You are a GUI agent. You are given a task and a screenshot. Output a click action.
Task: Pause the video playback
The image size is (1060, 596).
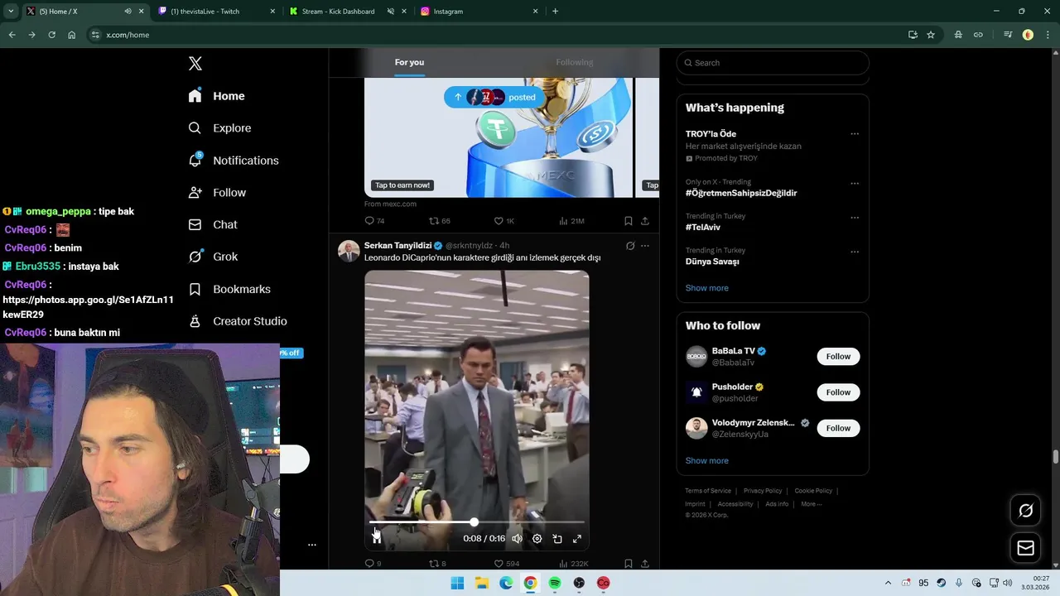(377, 538)
